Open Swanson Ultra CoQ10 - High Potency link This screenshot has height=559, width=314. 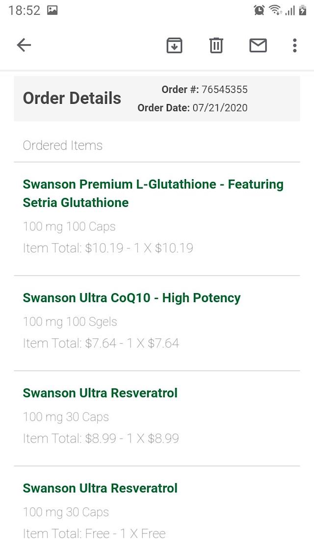(x=131, y=298)
